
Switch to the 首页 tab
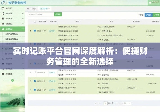[x=34, y=9]
